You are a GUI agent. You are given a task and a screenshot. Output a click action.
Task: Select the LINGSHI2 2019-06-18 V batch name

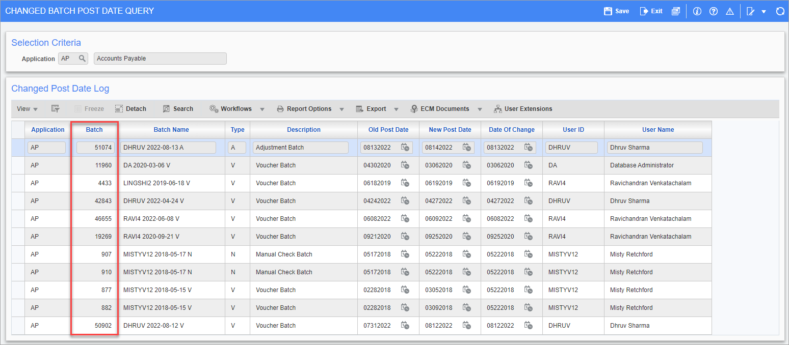coord(157,183)
